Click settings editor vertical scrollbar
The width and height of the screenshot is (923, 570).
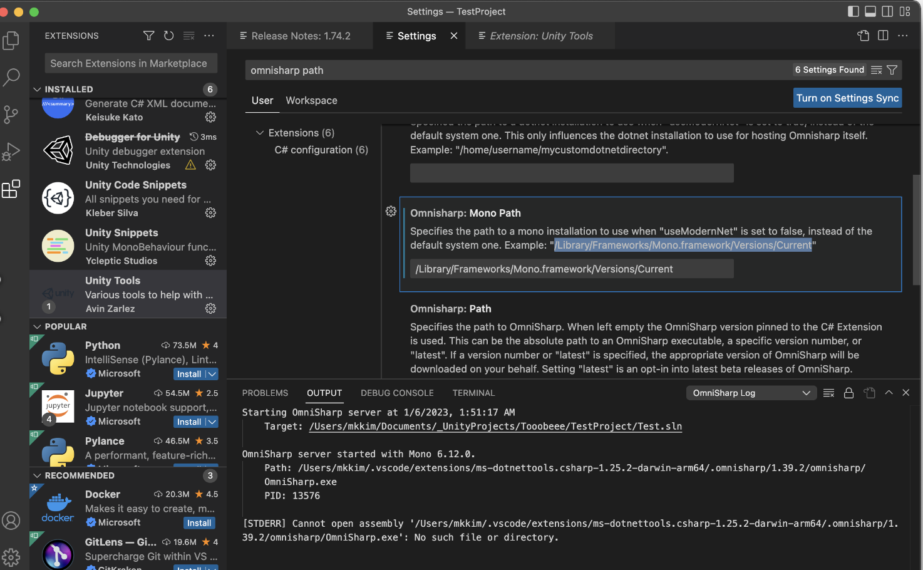point(917,230)
